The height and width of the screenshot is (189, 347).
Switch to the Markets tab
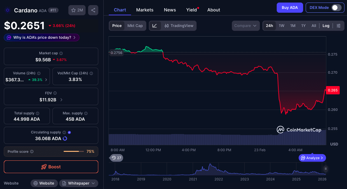[145, 10]
